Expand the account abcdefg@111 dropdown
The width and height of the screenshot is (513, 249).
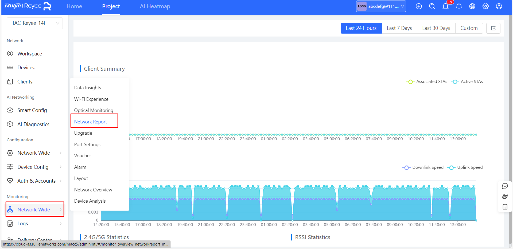coord(381,6)
